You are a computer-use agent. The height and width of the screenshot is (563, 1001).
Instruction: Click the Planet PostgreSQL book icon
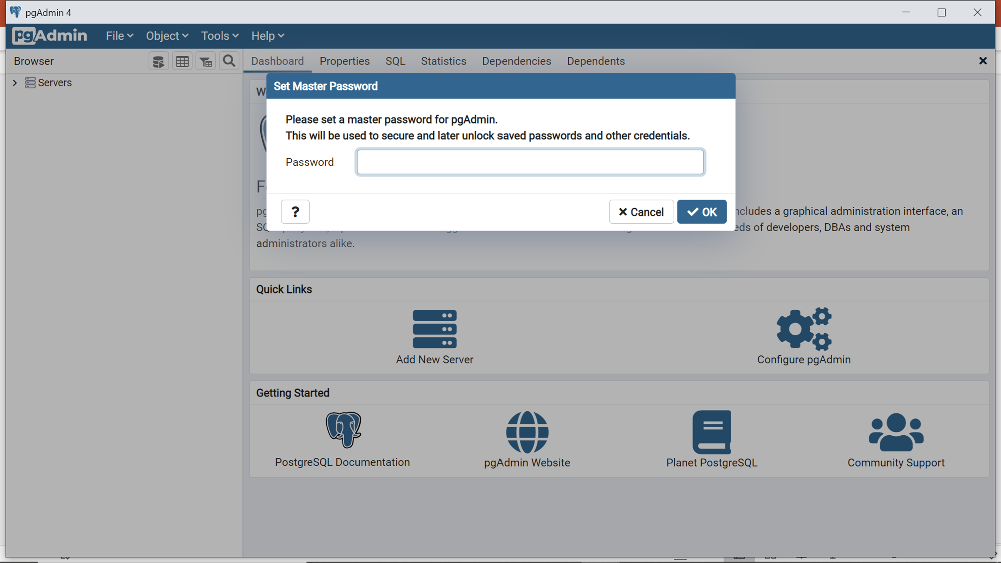pyautogui.click(x=711, y=432)
